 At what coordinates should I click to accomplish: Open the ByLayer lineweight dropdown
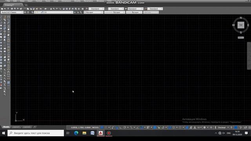click(134, 12)
